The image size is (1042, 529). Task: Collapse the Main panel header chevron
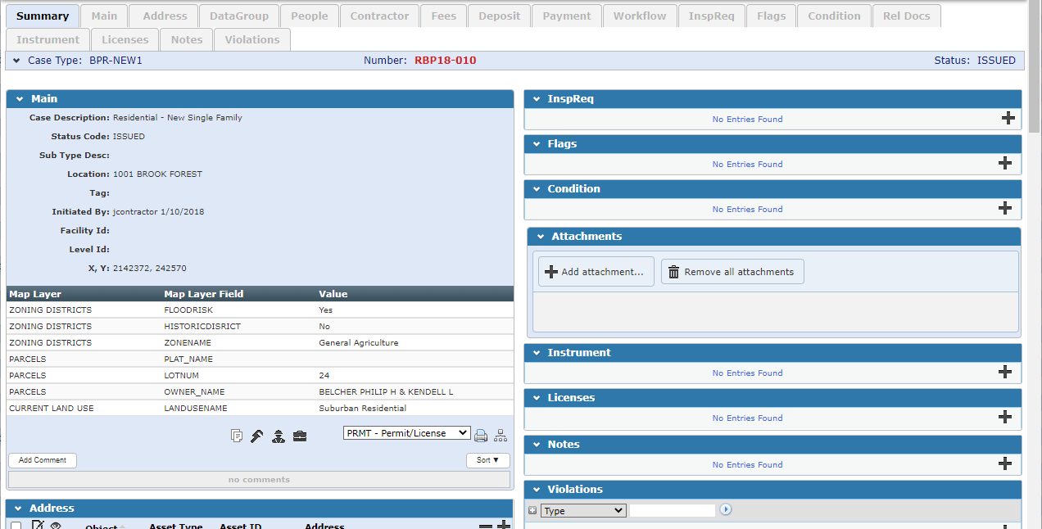(x=20, y=99)
